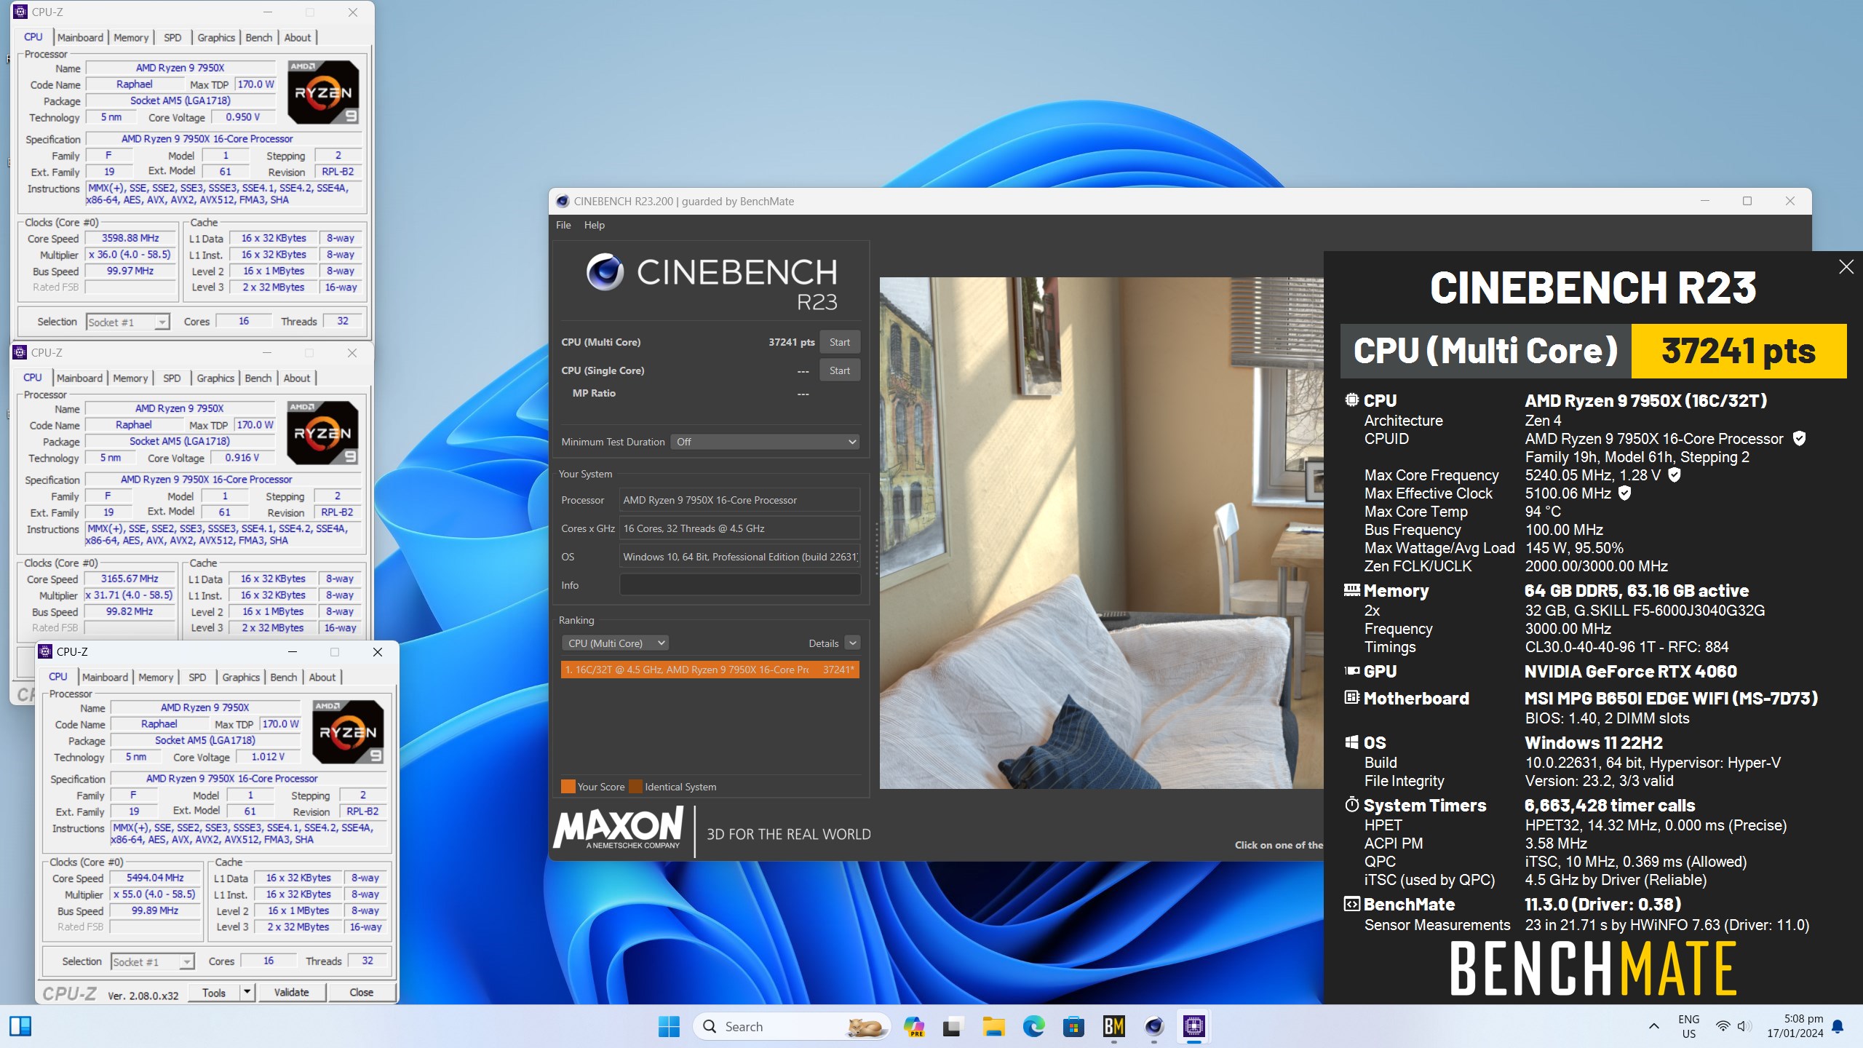
Task: Click the verified shield next to CPUID
Action: [x=1799, y=438]
